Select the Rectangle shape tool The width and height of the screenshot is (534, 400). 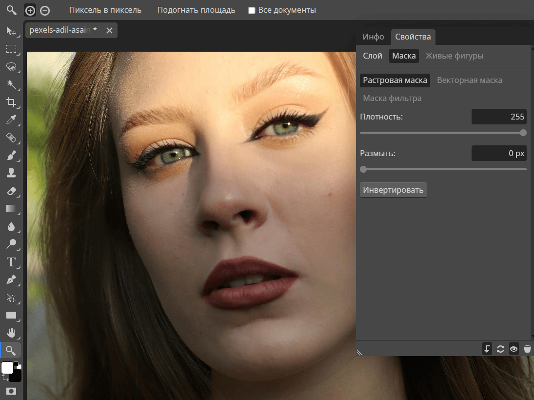11,316
